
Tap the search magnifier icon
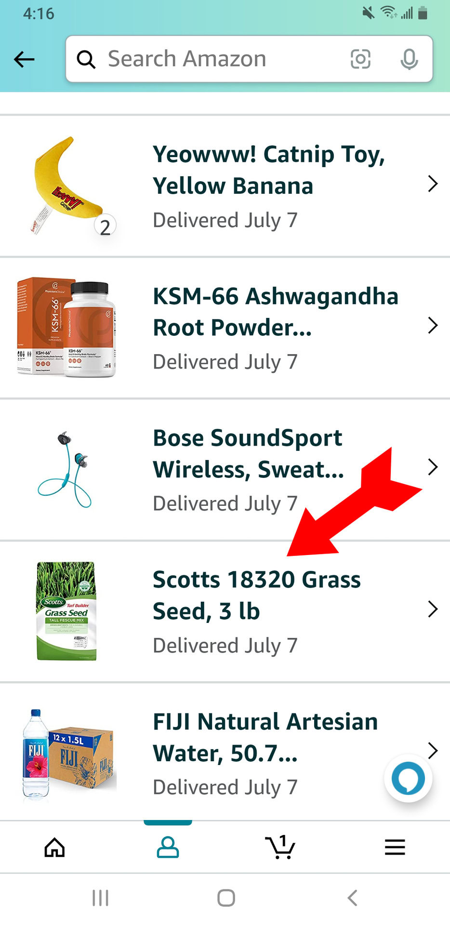tap(86, 59)
